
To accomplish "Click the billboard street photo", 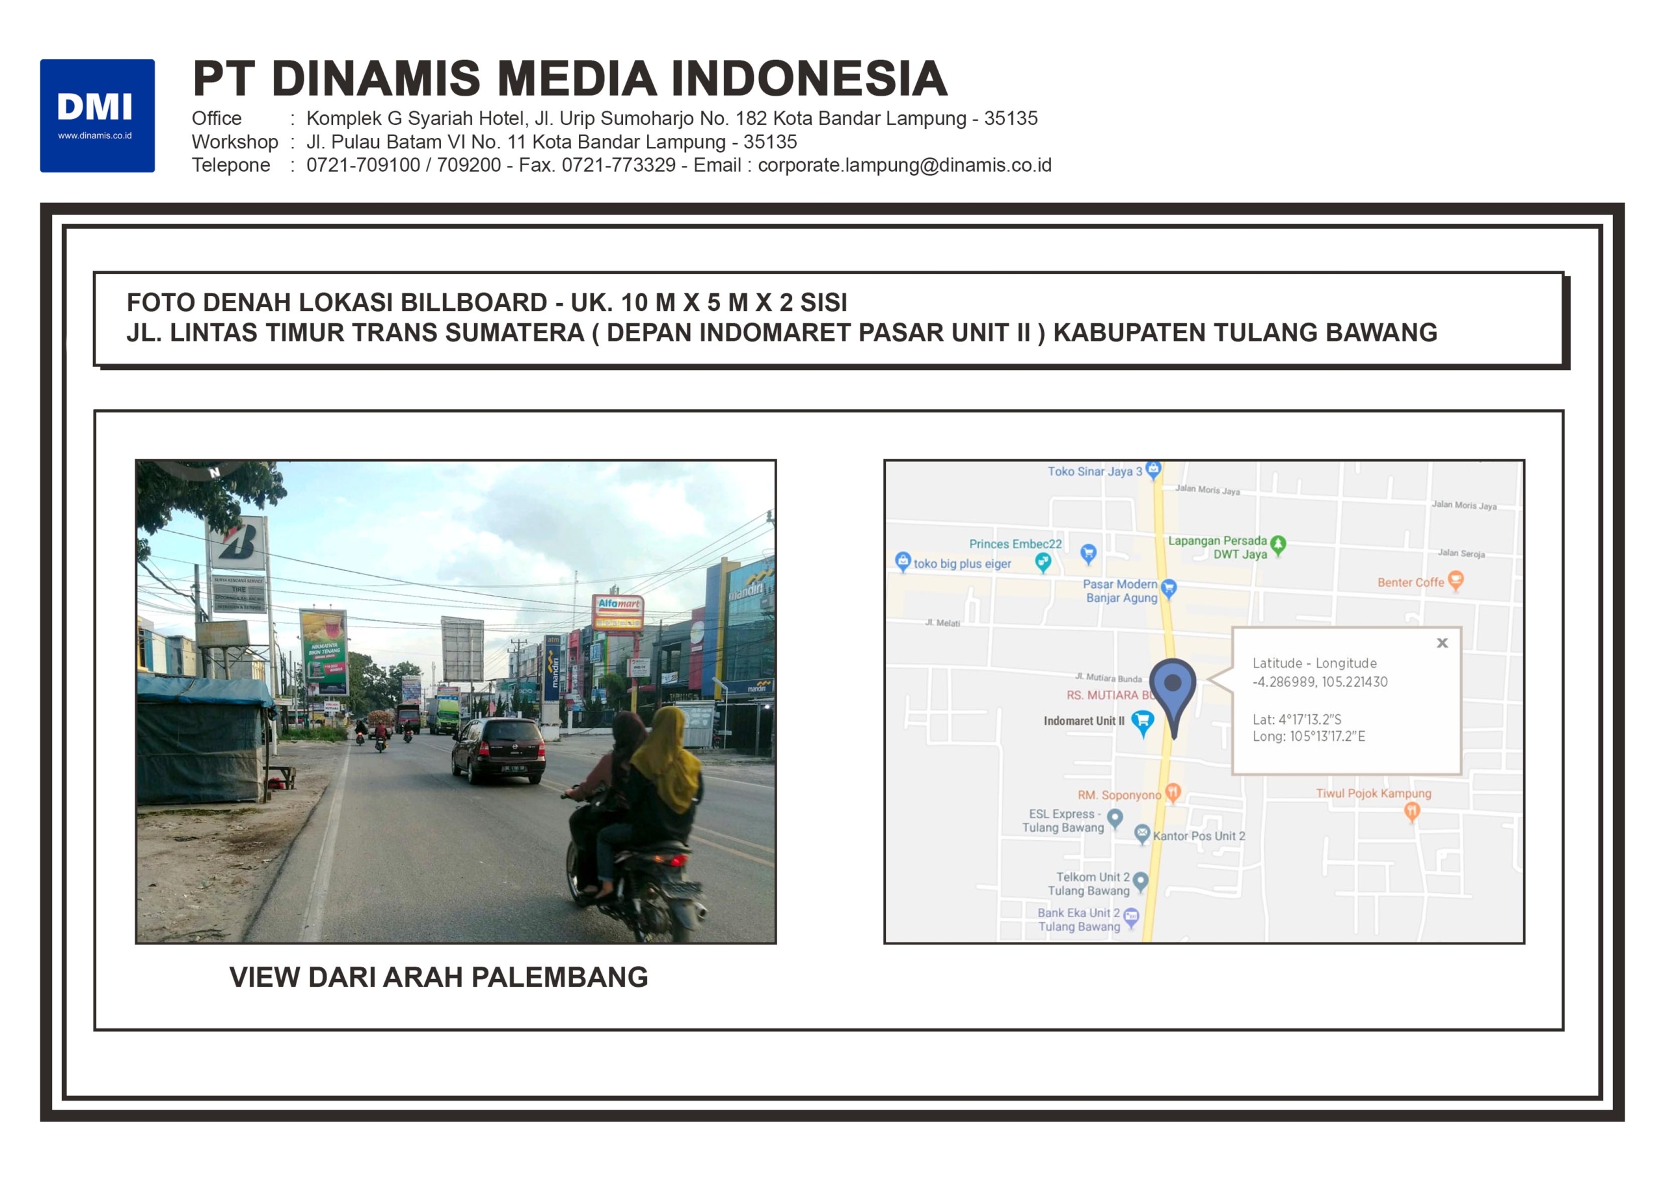I will pos(455,701).
